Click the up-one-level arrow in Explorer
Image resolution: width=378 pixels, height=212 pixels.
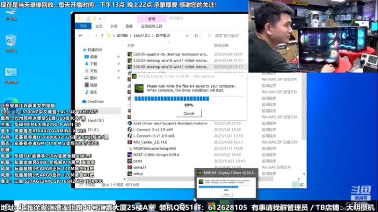102,36
